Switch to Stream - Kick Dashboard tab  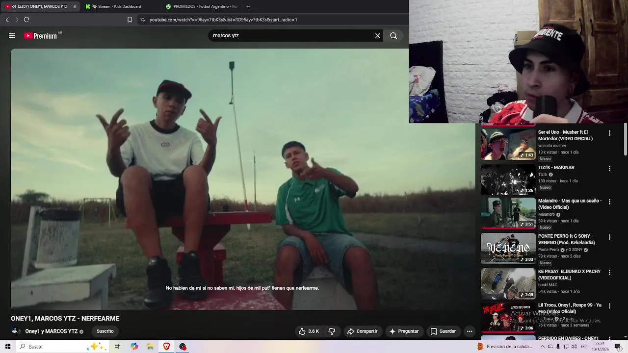click(120, 6)
